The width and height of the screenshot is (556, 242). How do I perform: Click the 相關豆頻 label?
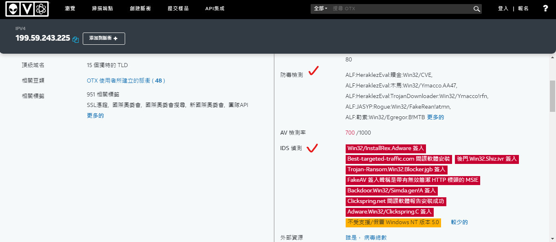point(33,81)
